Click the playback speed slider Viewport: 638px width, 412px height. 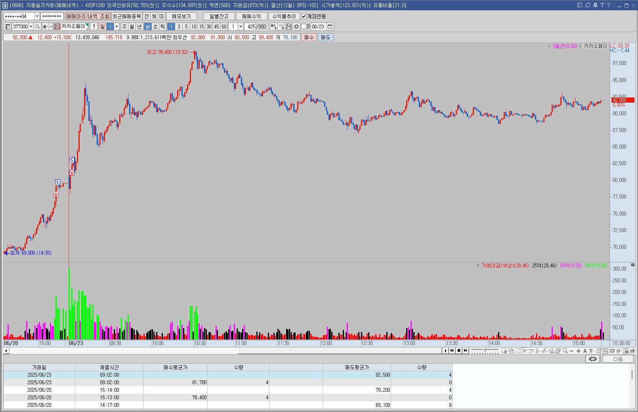[x=485, y=351]
